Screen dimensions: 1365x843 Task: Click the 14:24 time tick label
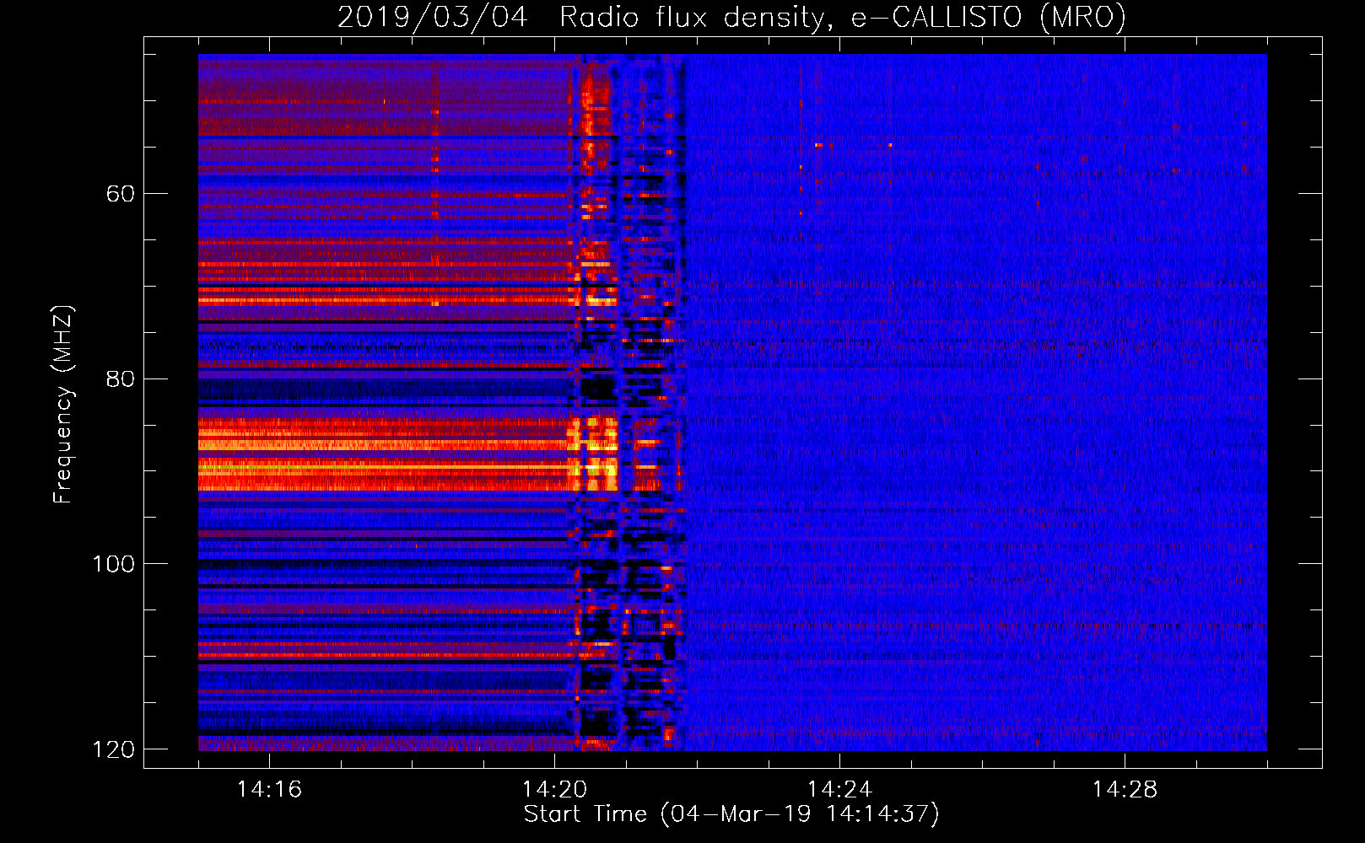click(x=839, y=789)
